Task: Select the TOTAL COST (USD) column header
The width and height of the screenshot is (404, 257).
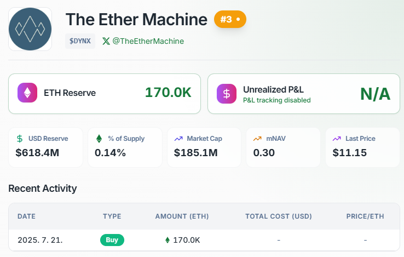Action: point(279,216)
